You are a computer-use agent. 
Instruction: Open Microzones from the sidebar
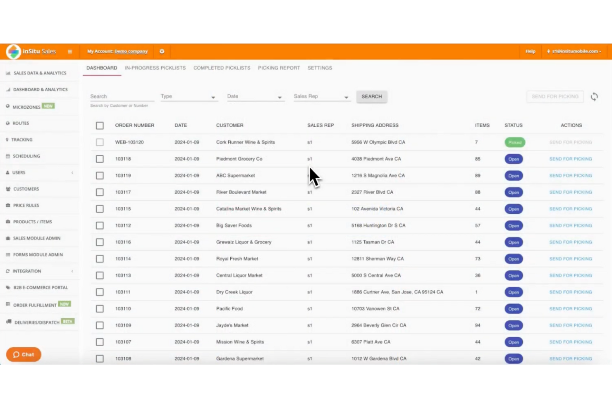coord(26,106)
